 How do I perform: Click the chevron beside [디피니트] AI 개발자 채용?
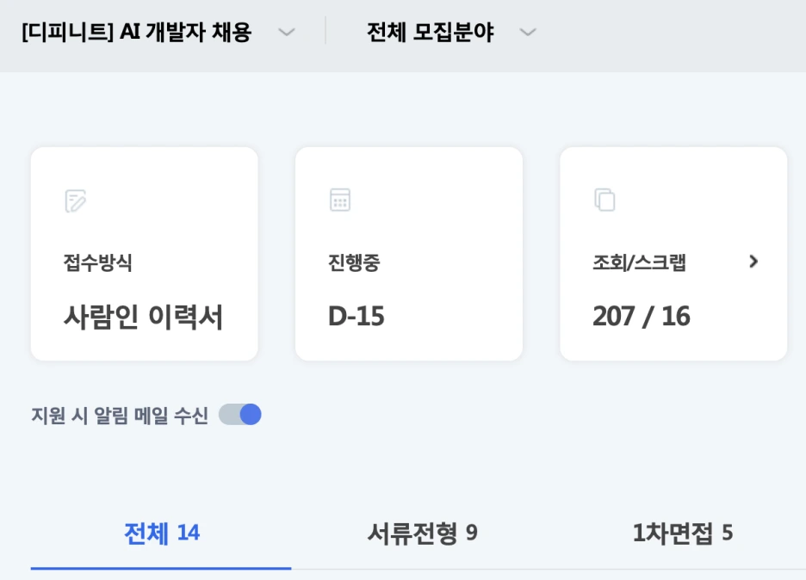point(285,30)
